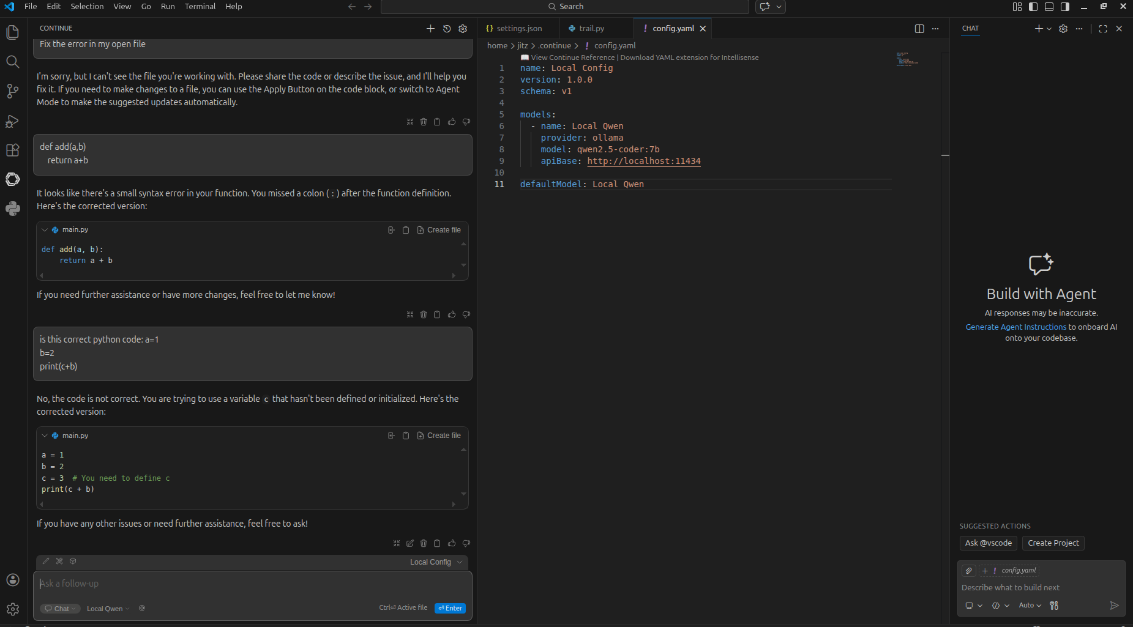Delete the last assistant response

pyautogui.click(x=424, y=543)
